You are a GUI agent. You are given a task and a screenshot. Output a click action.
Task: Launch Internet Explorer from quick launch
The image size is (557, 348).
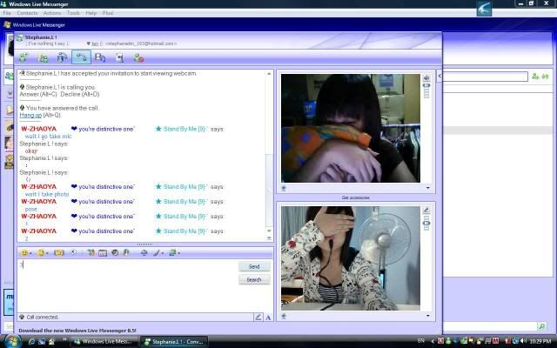[31, 341]
